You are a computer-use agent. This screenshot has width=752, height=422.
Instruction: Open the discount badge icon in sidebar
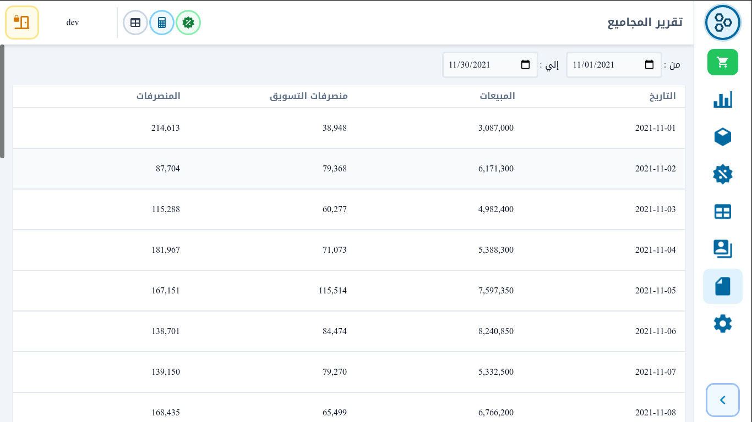(722, 175)
